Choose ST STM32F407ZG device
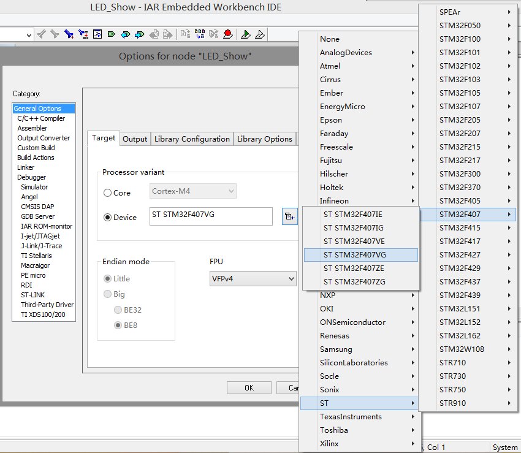The image size is (521, 453). pyautogui.click(x=361, y=282)
